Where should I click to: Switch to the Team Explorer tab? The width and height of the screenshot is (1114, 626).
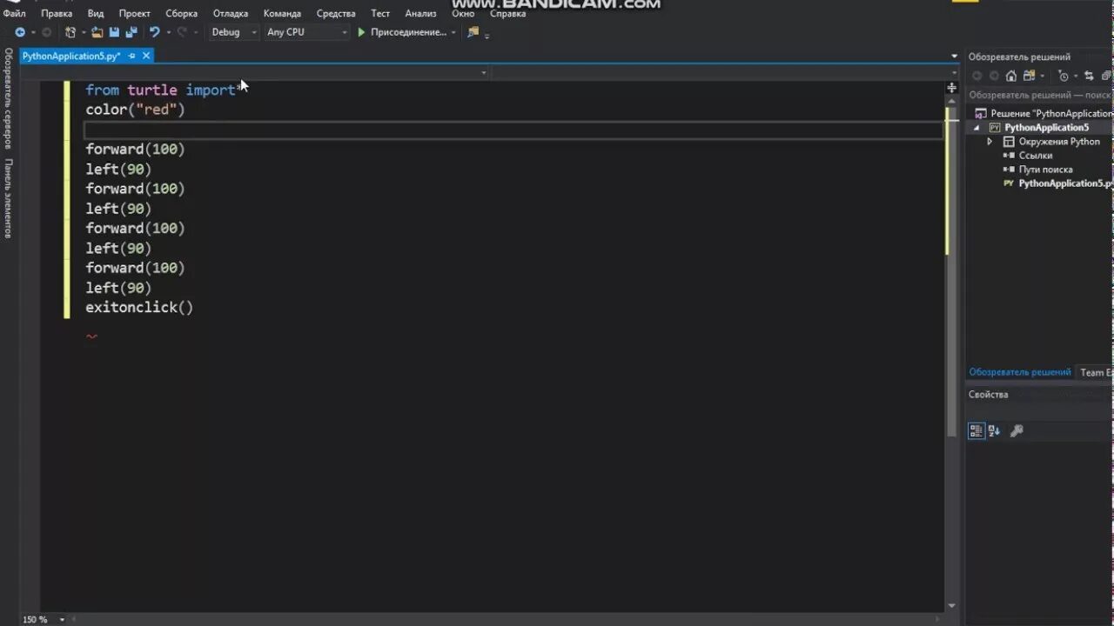click(x=1096, y=372)
